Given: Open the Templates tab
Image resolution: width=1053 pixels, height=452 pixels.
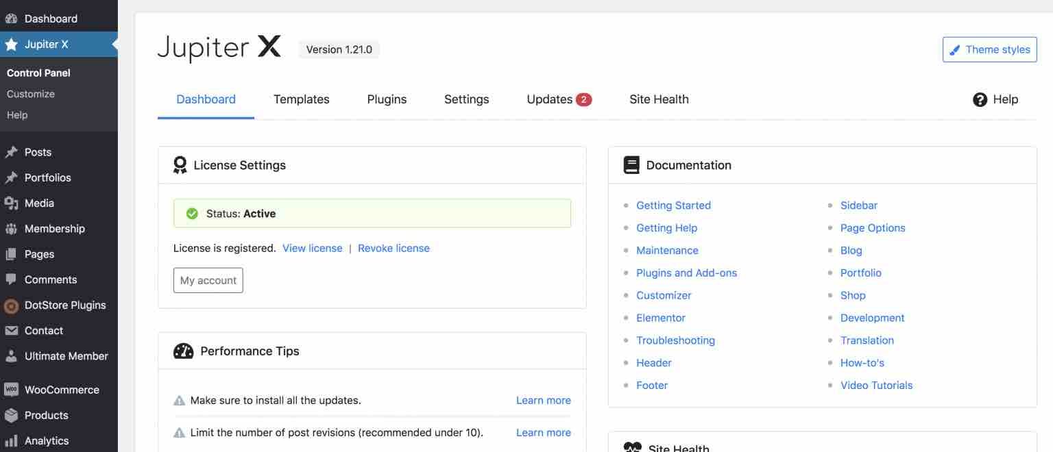Looking at the screenshot, I should (x=301, y=99).
